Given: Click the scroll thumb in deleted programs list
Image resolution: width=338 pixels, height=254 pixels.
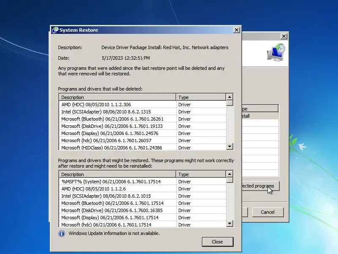Looking at the screenshot, I should 229,103.
